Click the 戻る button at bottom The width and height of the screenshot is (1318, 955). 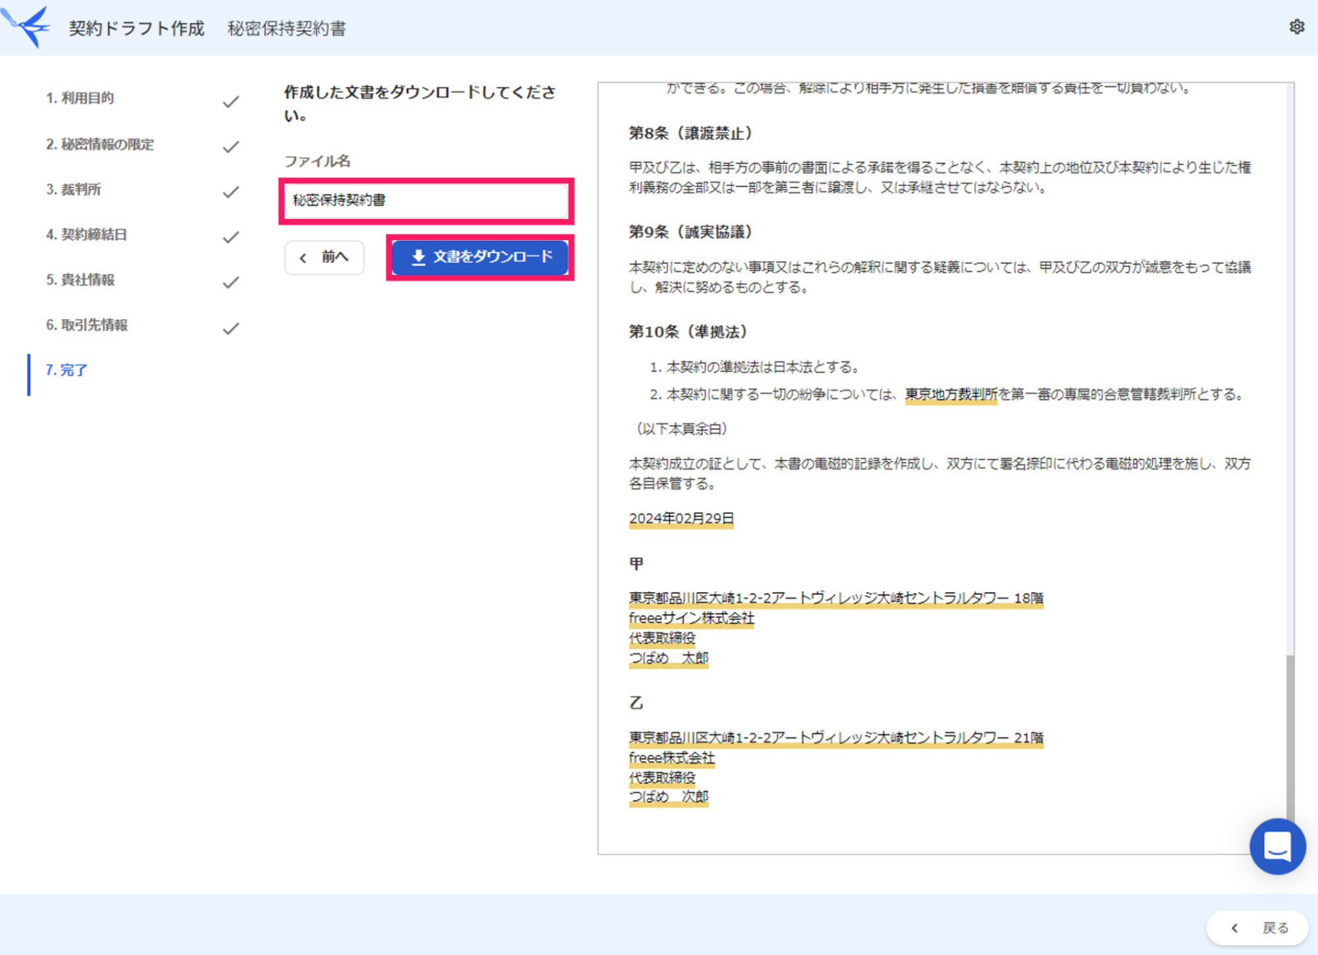1258,928
